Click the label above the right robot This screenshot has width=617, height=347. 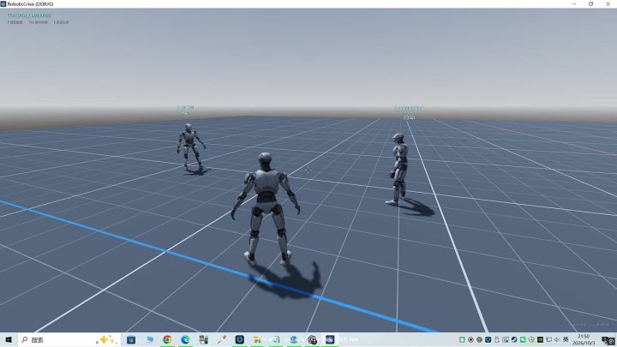coord(410,112)
